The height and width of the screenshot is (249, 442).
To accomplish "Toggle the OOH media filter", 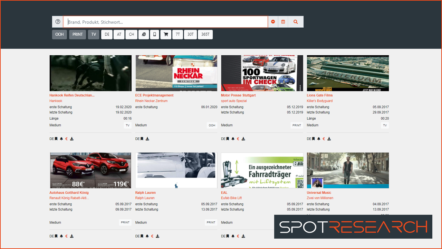I will (x=59, y=35).
